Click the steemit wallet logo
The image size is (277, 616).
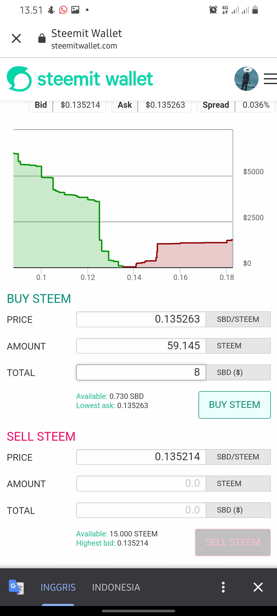pos(80,79)
